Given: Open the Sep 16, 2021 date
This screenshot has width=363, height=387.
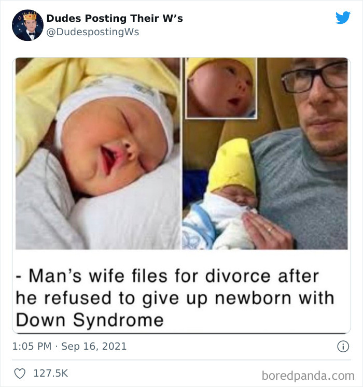Looking at the screenshot, I should (x=94, y=346).
